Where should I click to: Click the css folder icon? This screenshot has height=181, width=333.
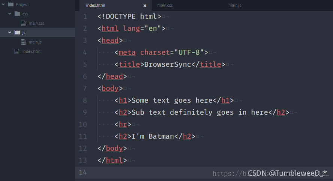[17, 14]
